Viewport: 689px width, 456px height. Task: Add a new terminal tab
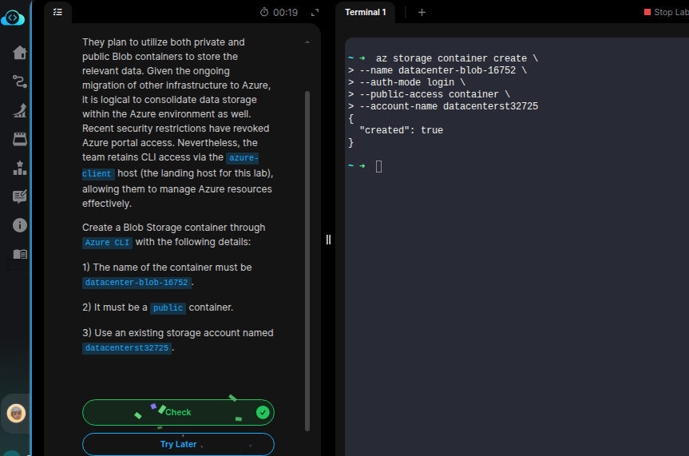[422, 12]
